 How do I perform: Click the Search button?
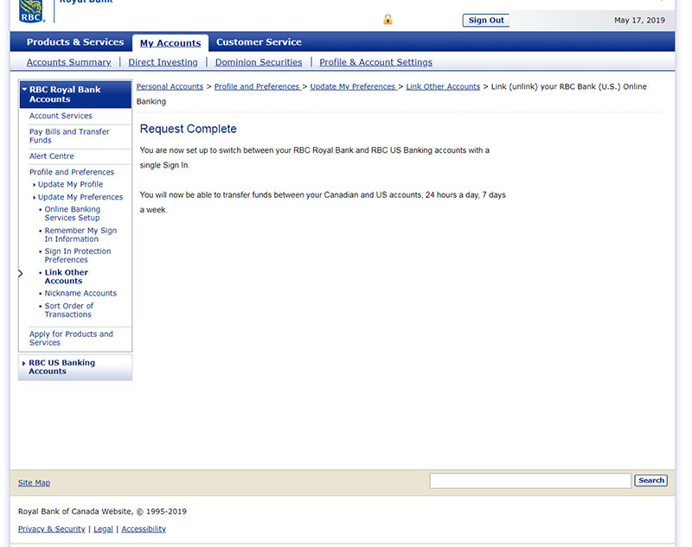(x=651, y=480)
